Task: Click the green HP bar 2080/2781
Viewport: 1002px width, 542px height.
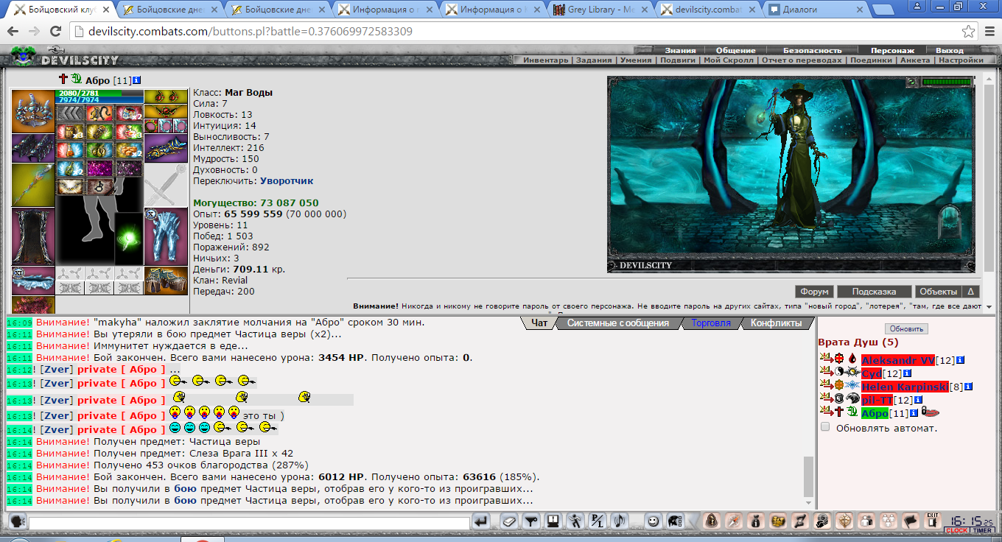Action: pyautogui.click(x=99, y=94)
